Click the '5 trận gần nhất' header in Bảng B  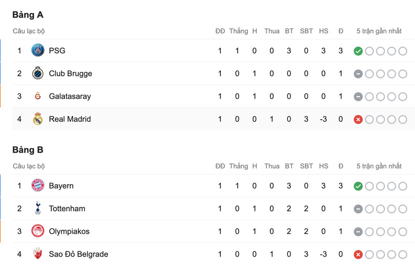point(379,166)
